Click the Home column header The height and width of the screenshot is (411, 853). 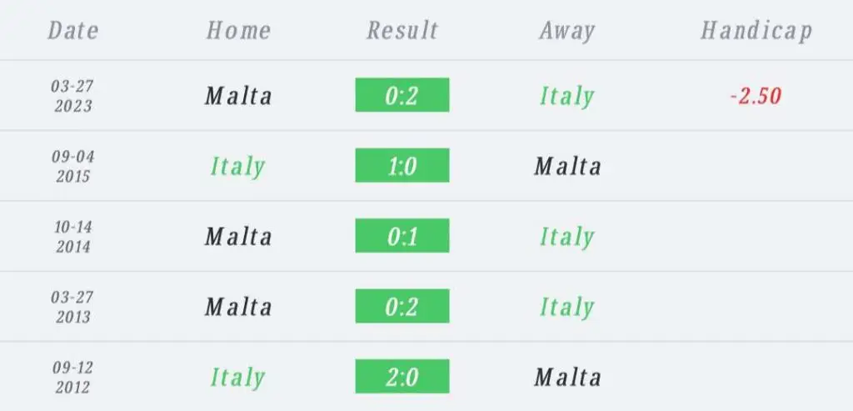[238, 31]
